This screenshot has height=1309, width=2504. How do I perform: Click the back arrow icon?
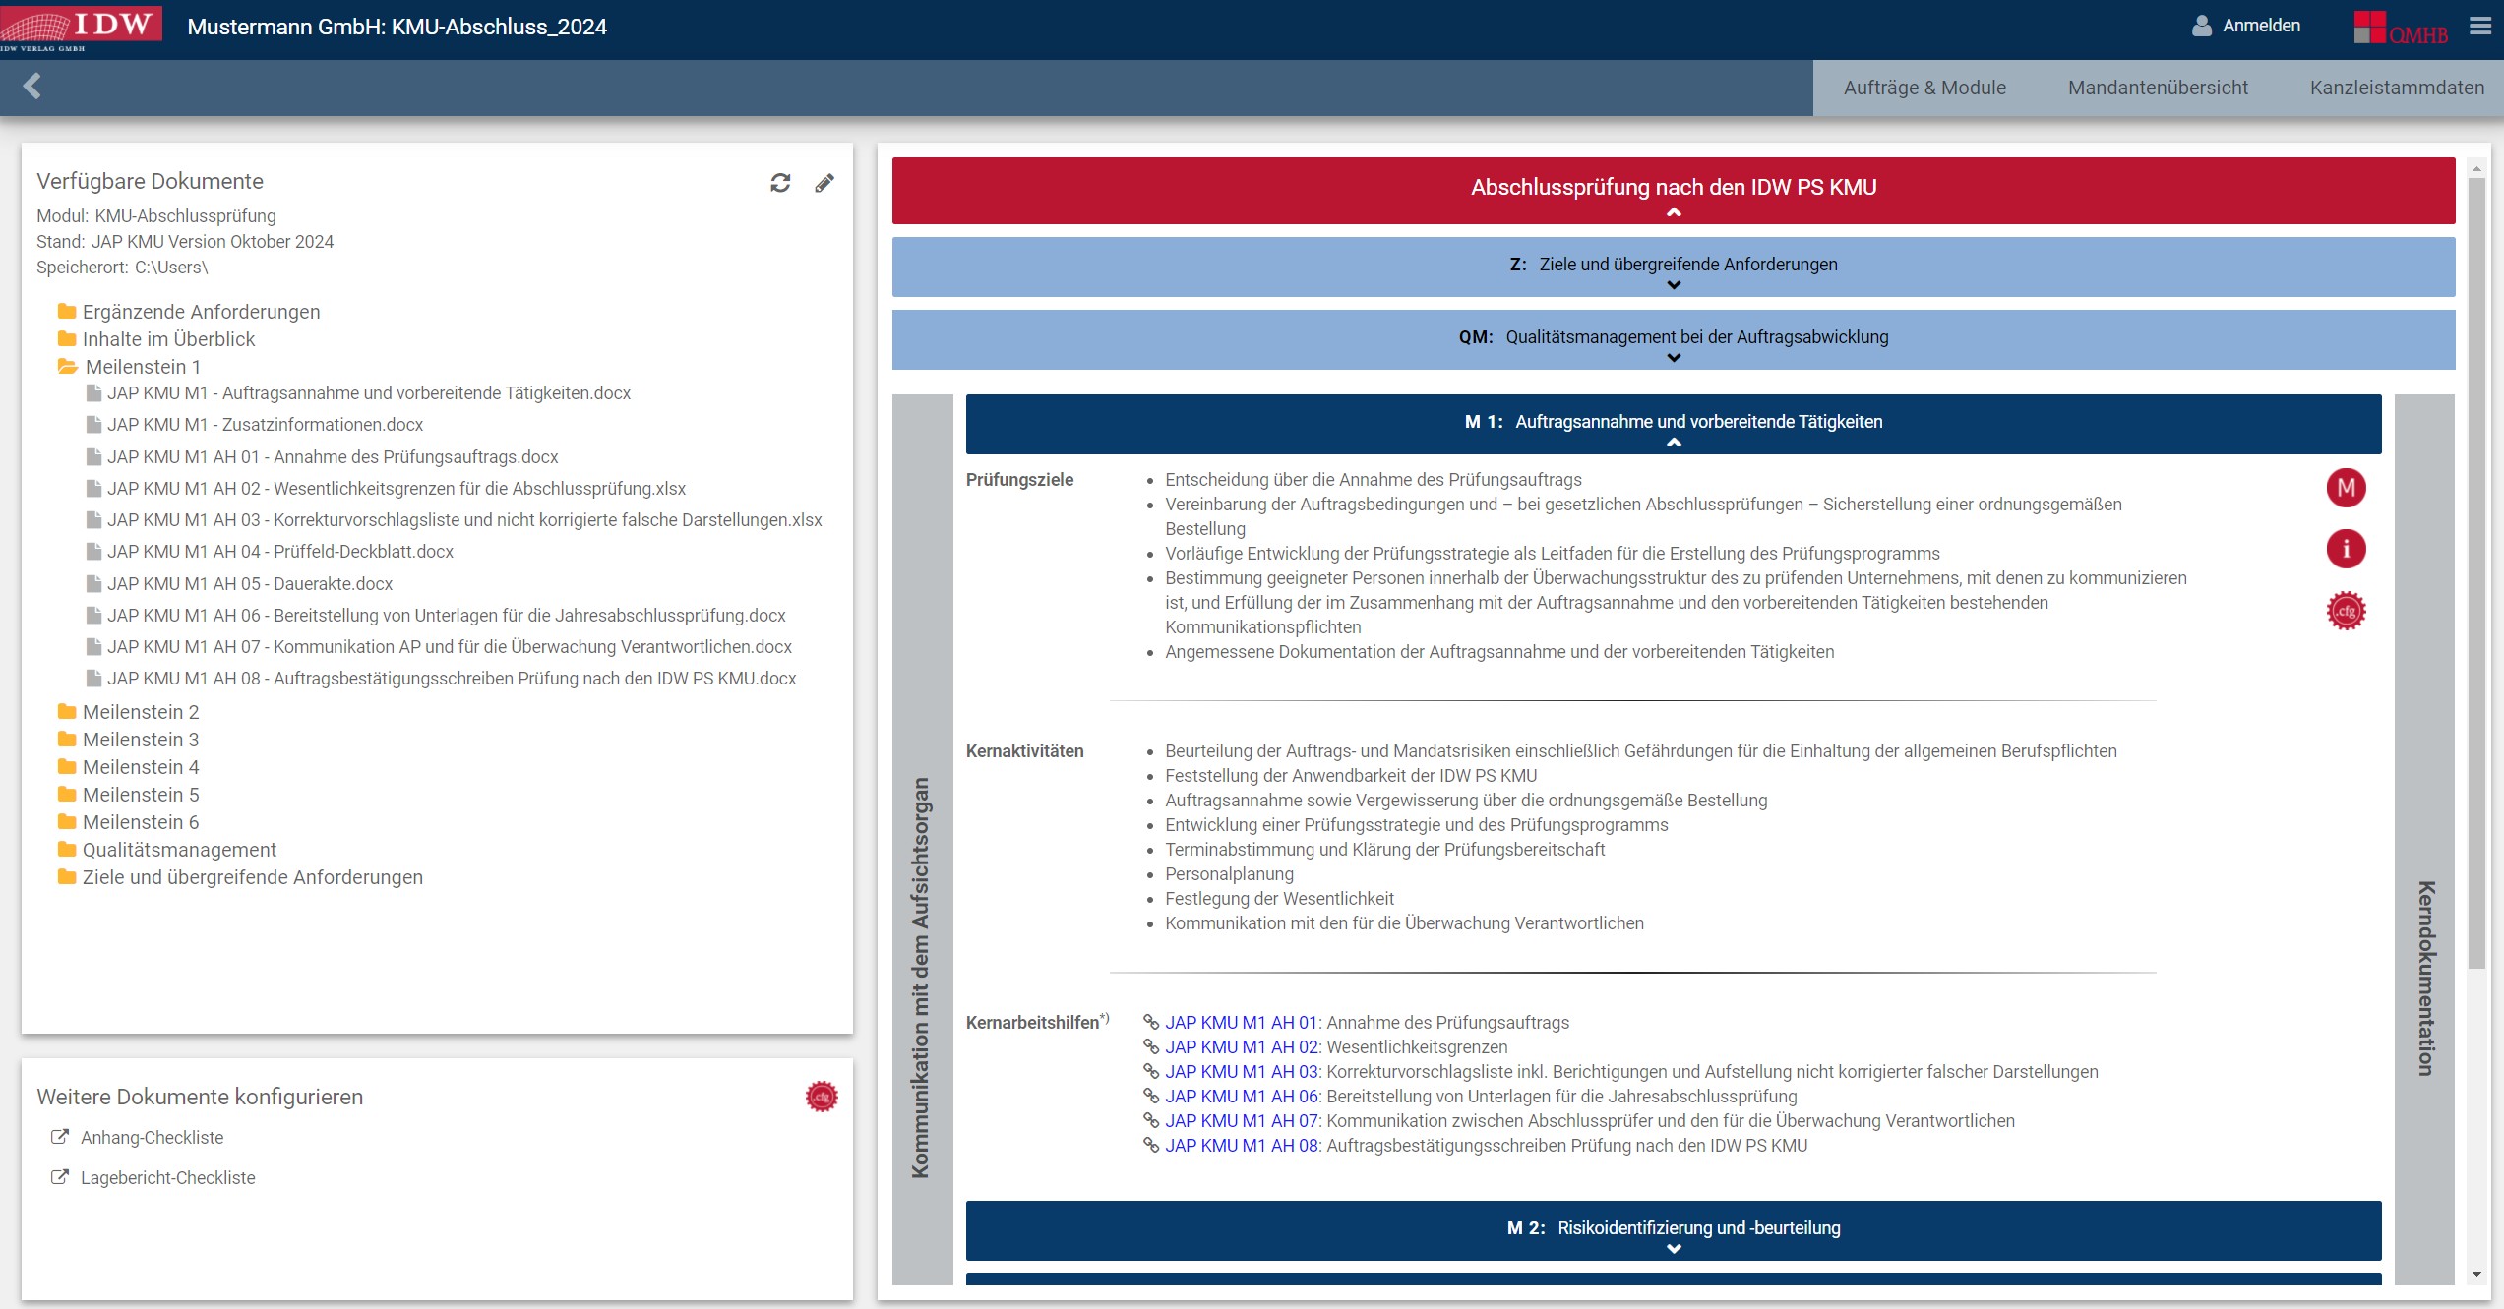point(32,87)
